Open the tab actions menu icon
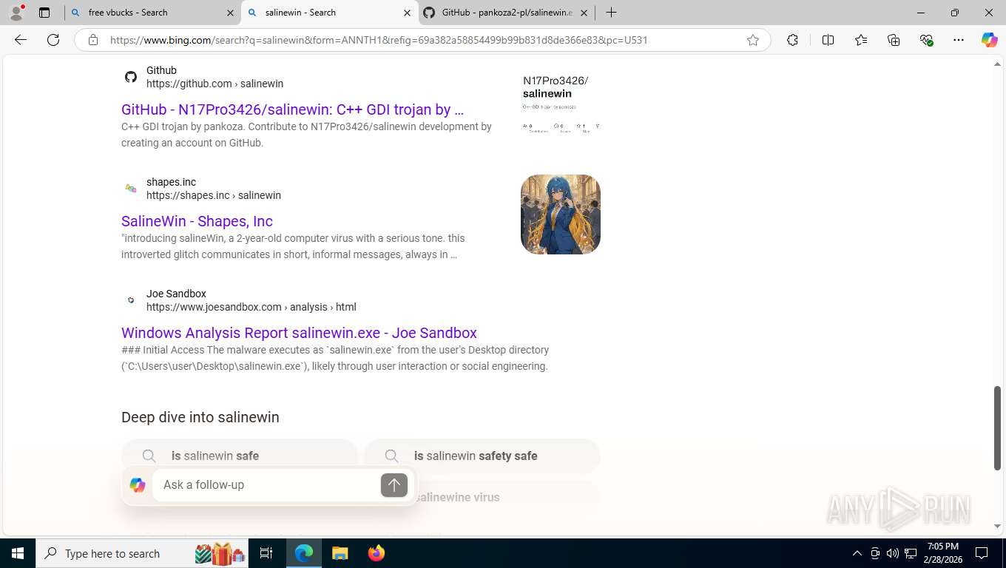The image size is (1006, 568). coord(44,13)
